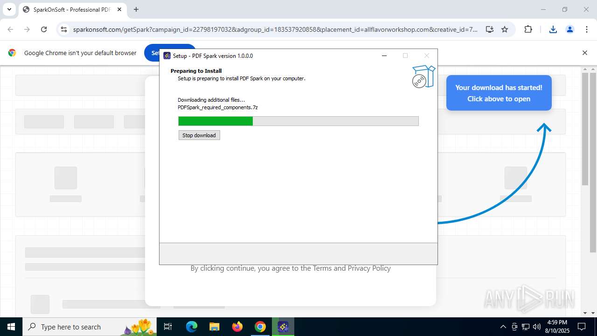Click 'Your download has started!' bubble

pos(499,93)
